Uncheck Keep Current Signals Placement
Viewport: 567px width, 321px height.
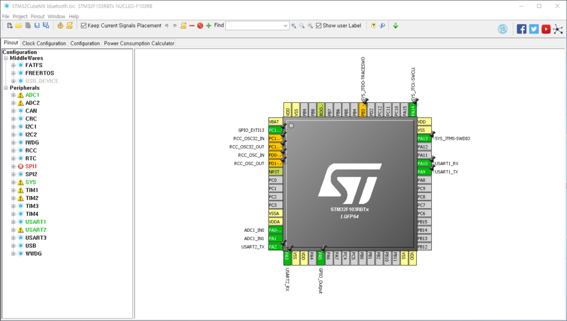84,25
